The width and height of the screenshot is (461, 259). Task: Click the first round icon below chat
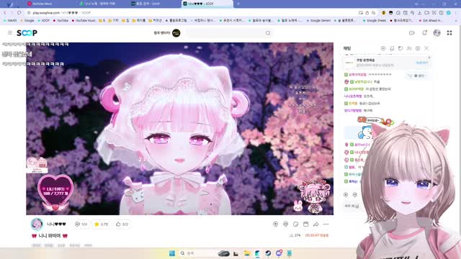point(346,195)
